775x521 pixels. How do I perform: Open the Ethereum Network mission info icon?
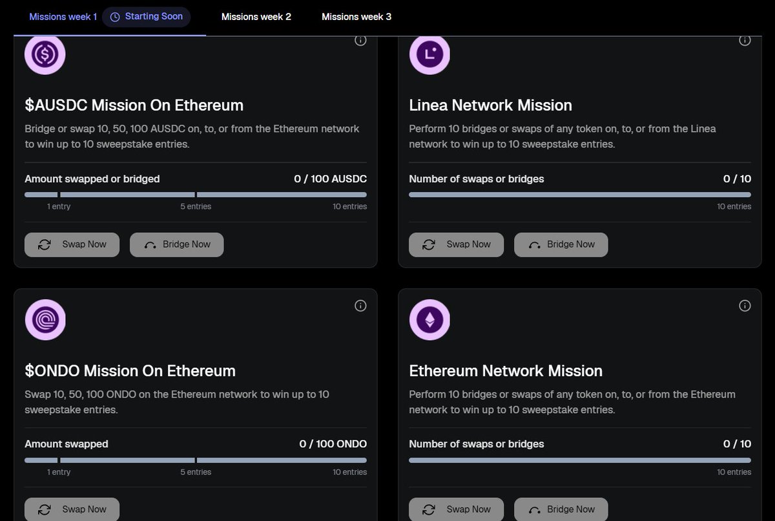click(745, 306)
